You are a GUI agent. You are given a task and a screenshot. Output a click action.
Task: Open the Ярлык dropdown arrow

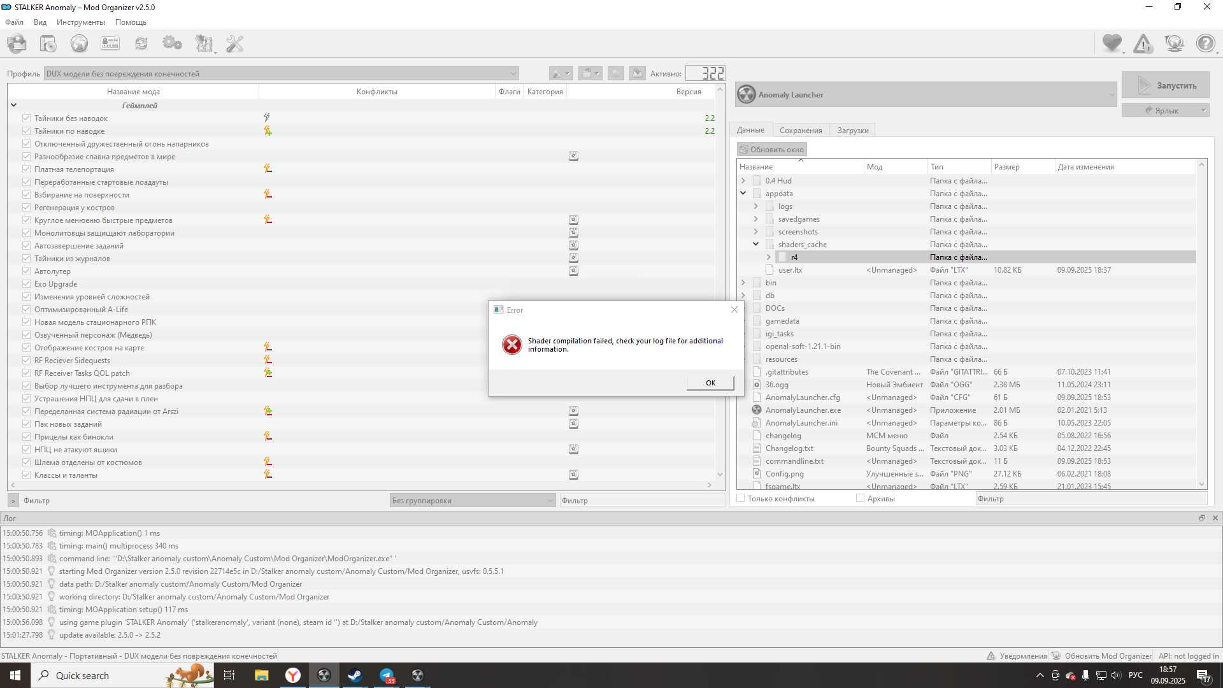tap(1203, 110)
